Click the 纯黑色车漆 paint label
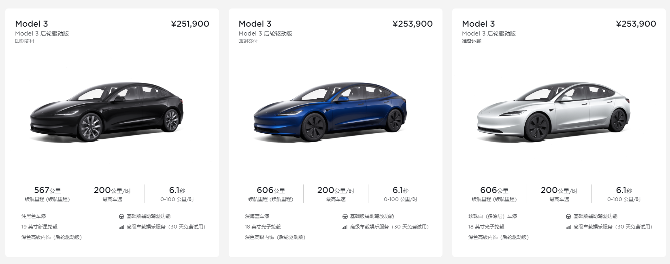670x264 pixels. (34, 216)
